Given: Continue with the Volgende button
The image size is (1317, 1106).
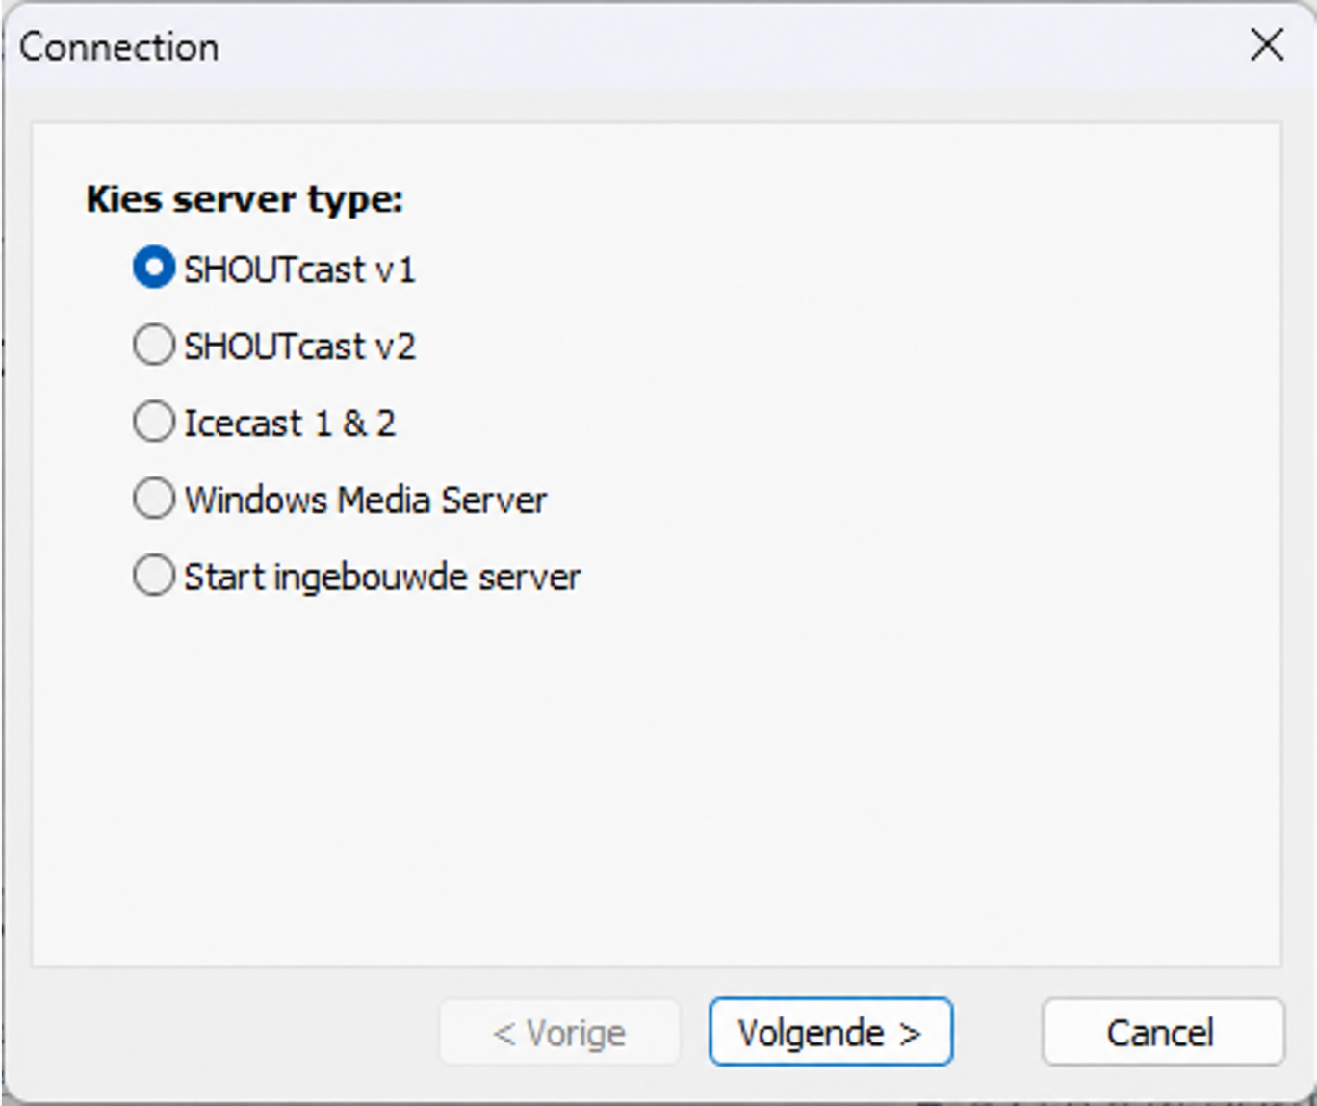Looking at the screenshot, I should click(x=831, y=1032).
